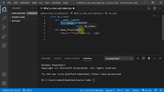
Task: Maximize the panel size chevron
Action: tap(155, 59)
